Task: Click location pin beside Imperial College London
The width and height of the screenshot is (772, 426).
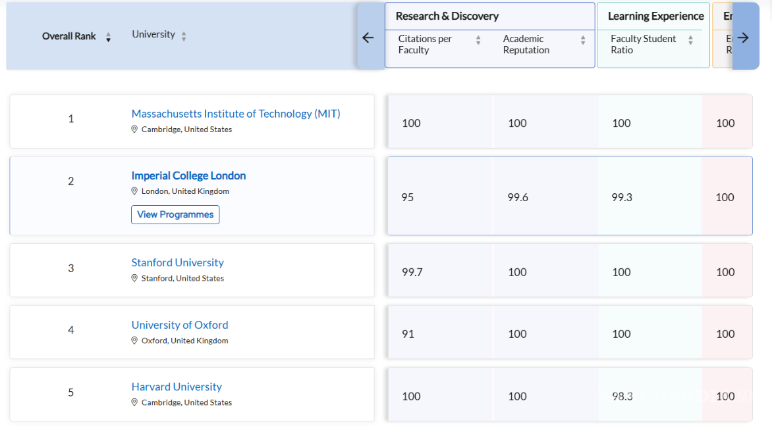Action: click(134, 191)
